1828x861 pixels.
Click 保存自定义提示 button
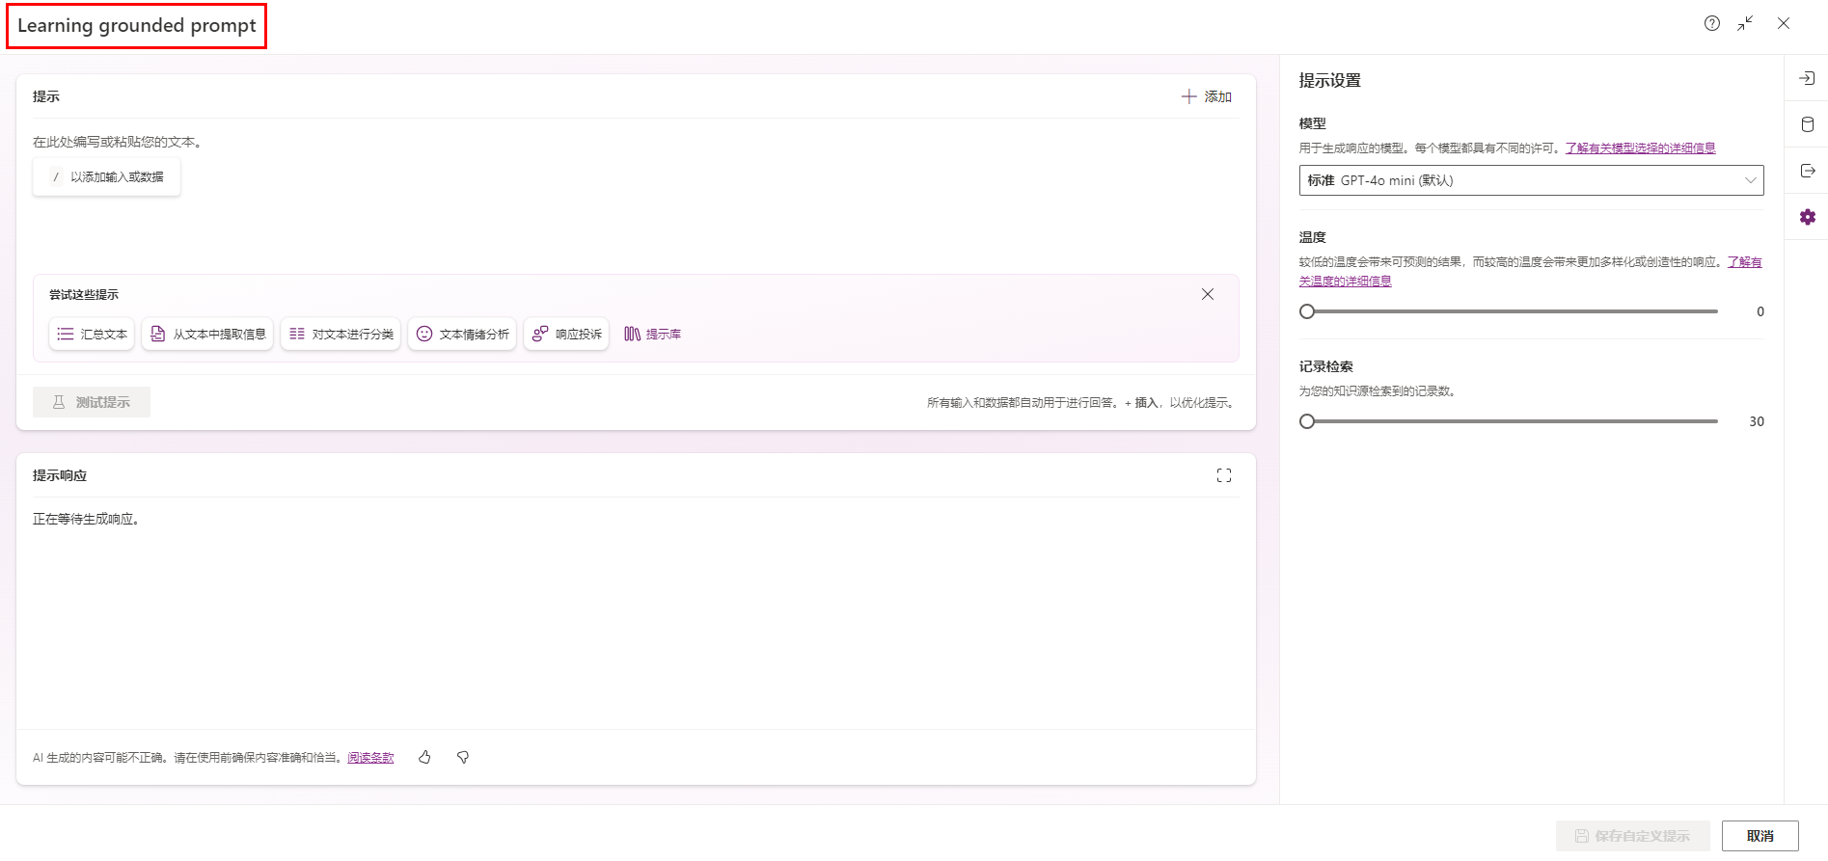[x=1632, y=836]
